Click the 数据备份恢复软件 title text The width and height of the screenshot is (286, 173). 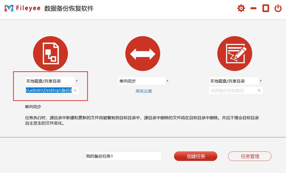pos(69,8)
